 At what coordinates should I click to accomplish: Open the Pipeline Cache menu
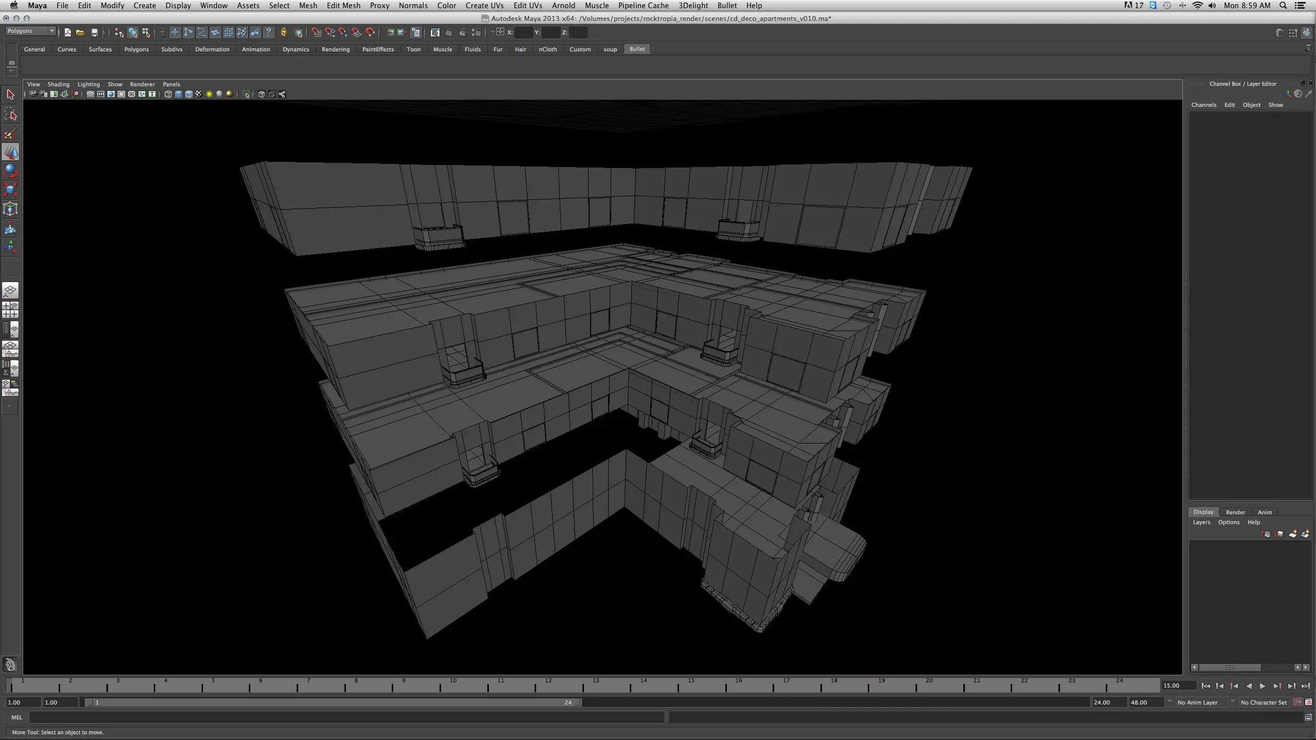click(x=643, y=6)
